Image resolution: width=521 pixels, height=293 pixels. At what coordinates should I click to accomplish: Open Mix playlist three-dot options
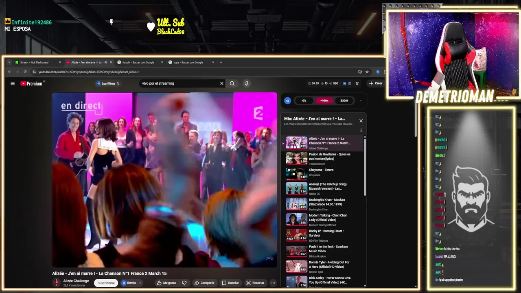(x=361, y=131)
